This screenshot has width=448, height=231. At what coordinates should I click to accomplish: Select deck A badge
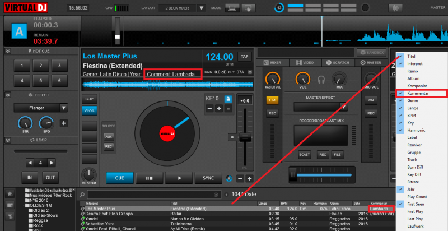[x=19, y=31]
